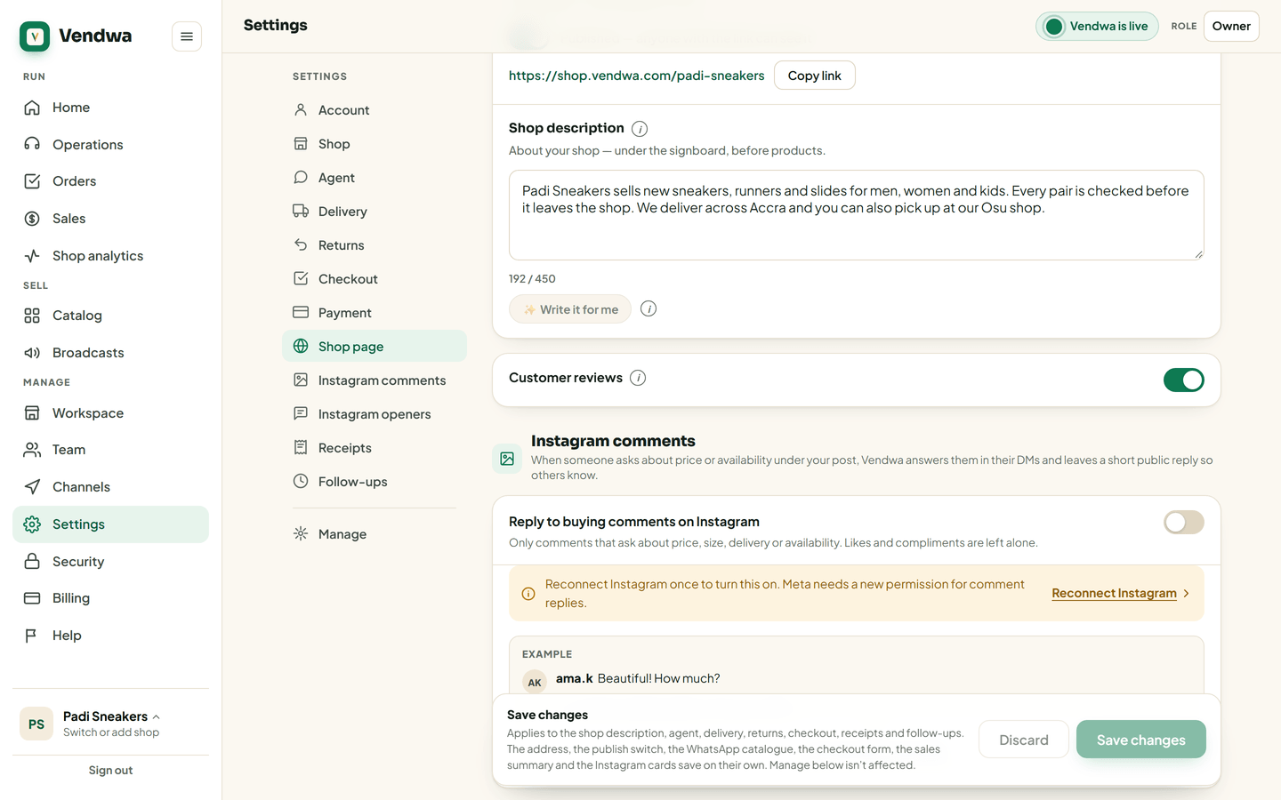
Task: Open the Manage settings item
Action: click(375, 534)
